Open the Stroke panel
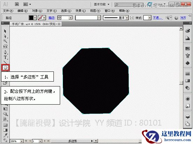193x144 pixels. pyautogui.click(x=187, y=74)
